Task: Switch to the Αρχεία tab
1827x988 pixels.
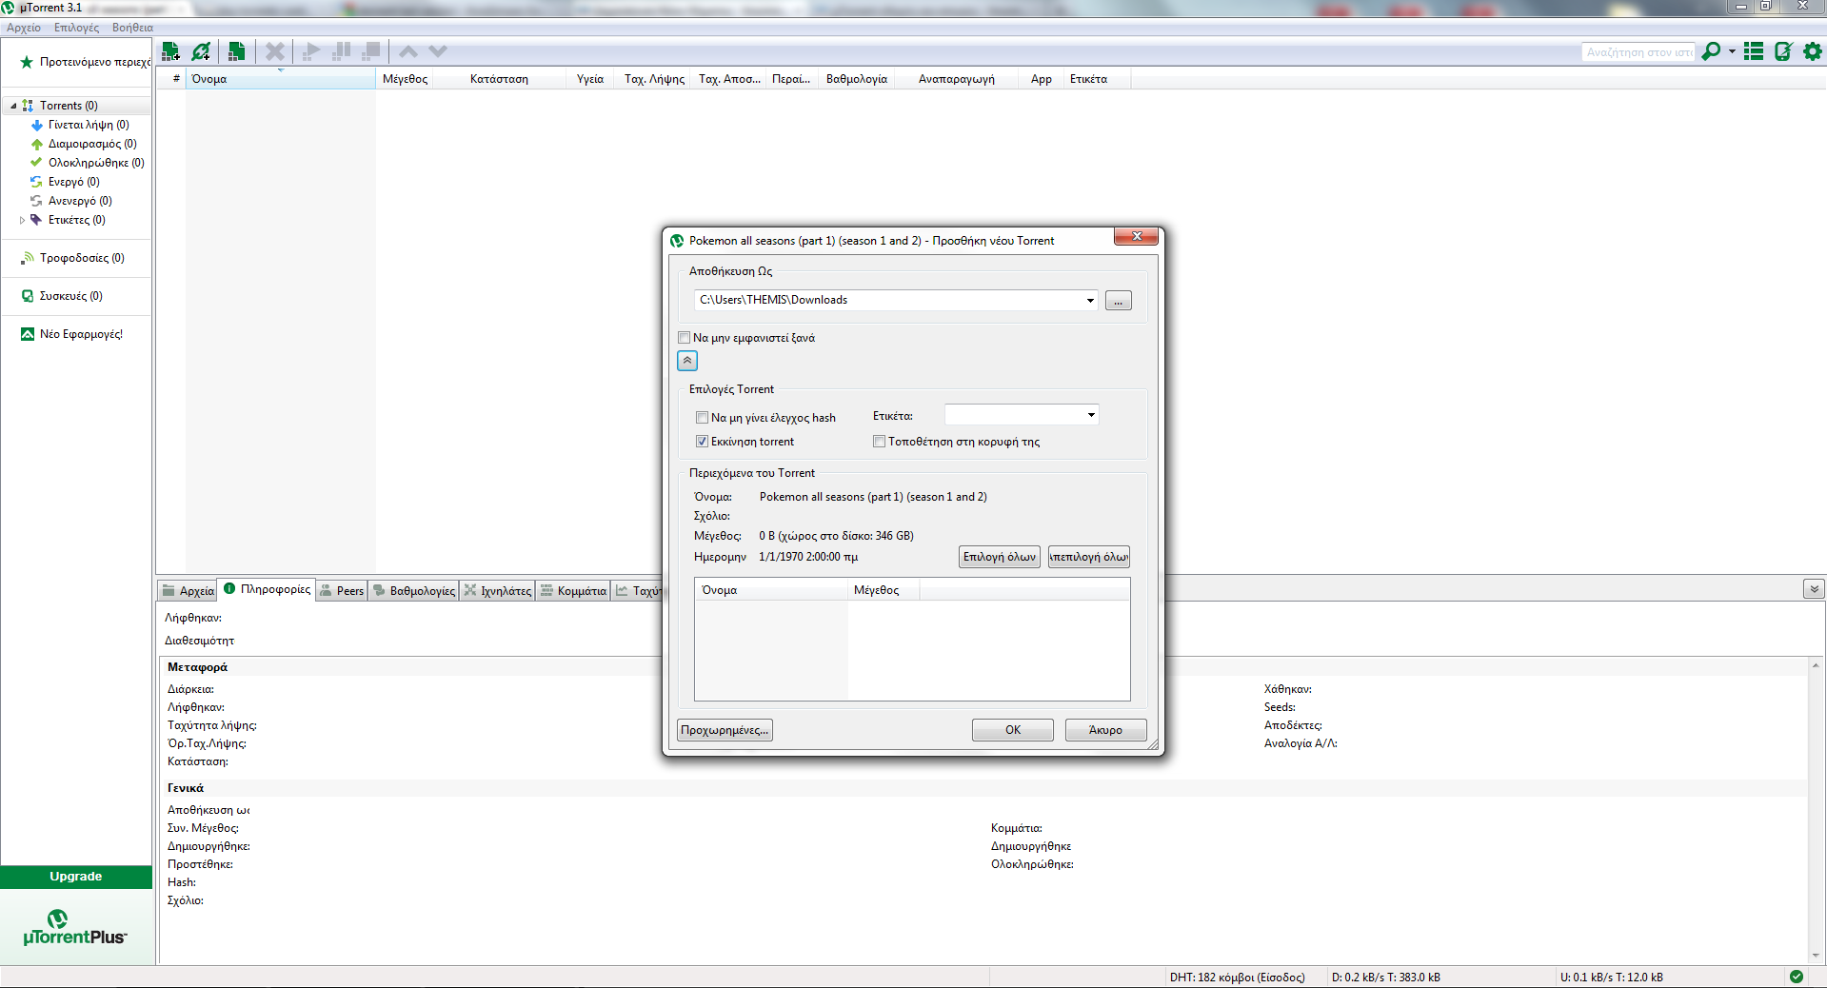Action: coord(188,591)
